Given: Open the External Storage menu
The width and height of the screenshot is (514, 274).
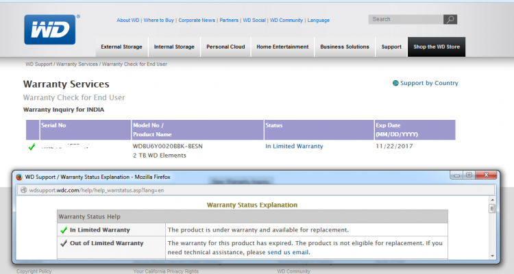Looking at the screenshot, I should (x=121, y=47).
